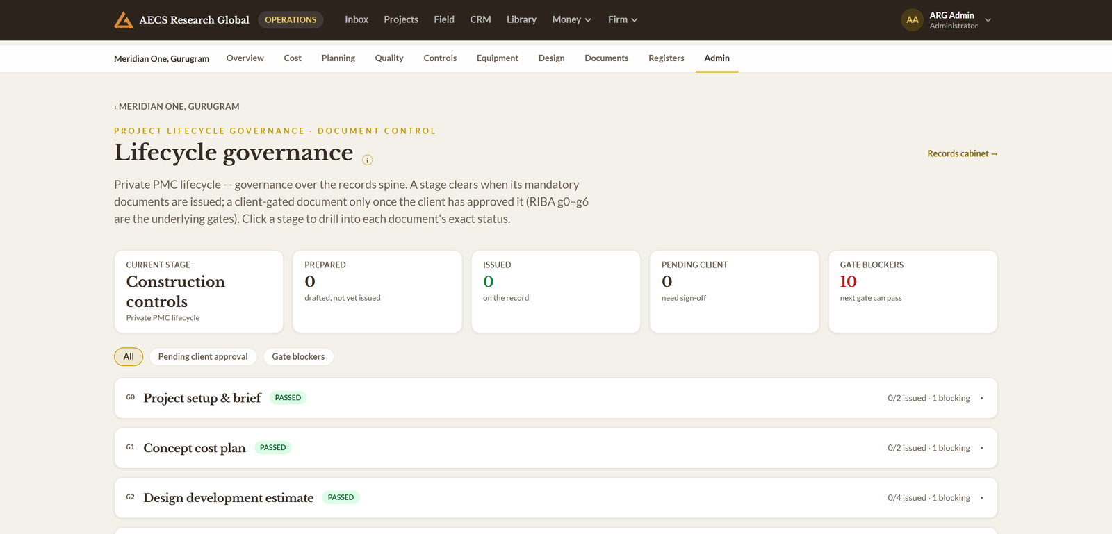Filter by Pending client approval
Viewport: 1112px width, 534px height.
click(x=203, y=356)
